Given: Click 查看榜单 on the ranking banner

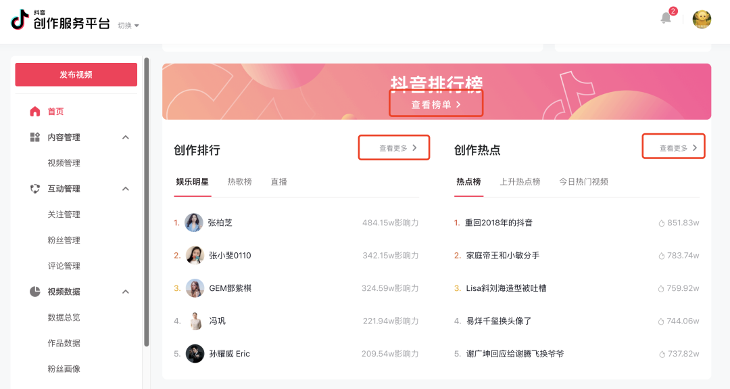Looking at the screenshot, I should 436,105.
